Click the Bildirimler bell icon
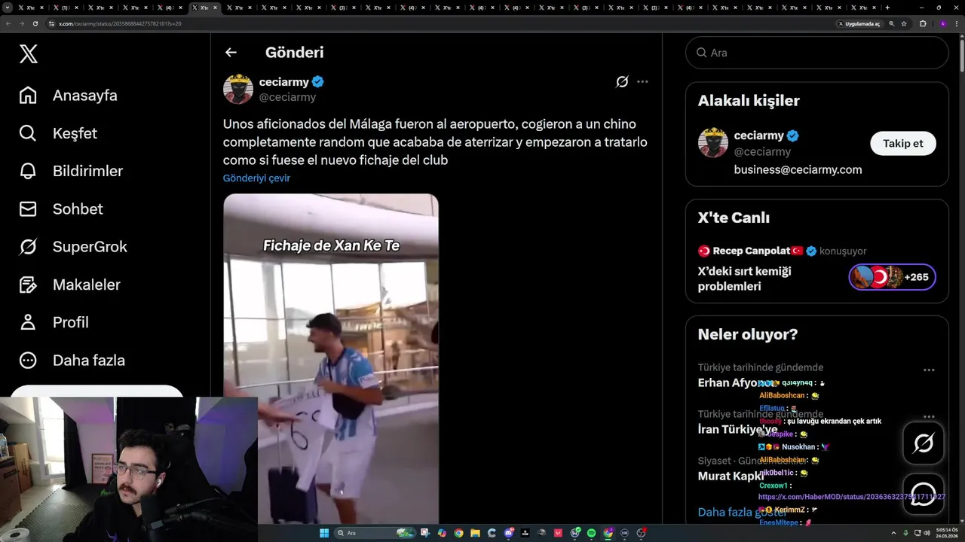This screenshot has height=542, width=965. point(28,171)
